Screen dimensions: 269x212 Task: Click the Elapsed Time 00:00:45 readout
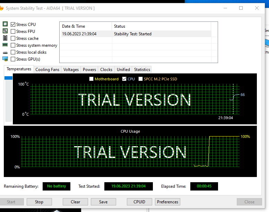(x=204, y=186)
